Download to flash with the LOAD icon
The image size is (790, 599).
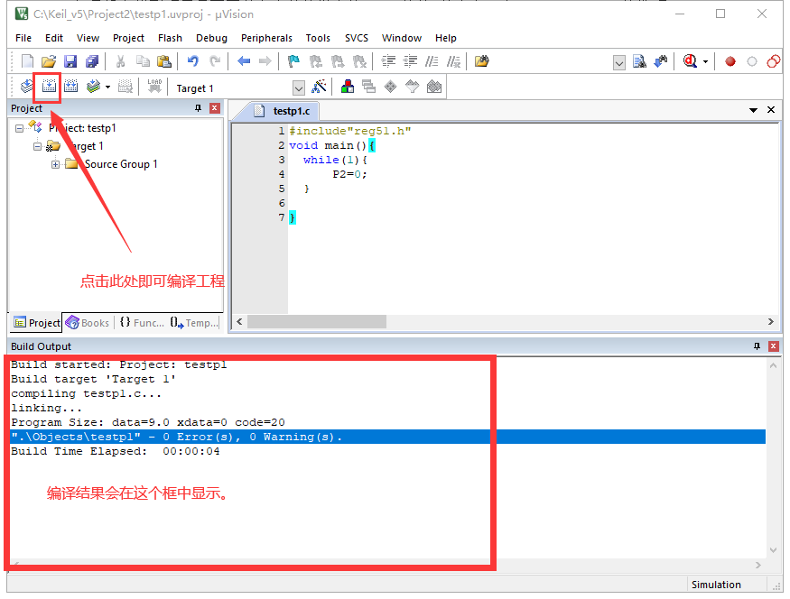point(154,87)
